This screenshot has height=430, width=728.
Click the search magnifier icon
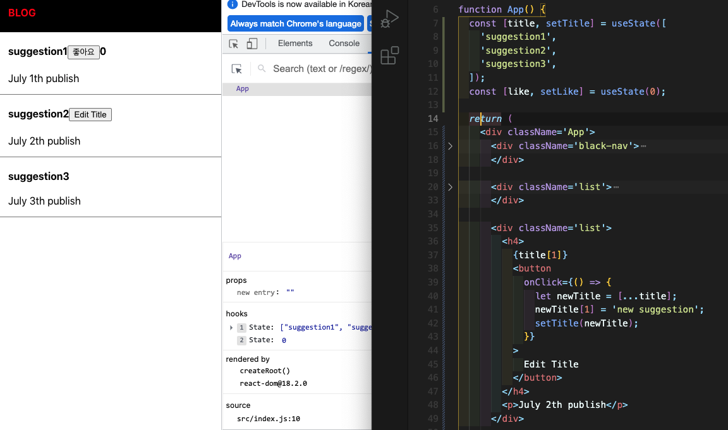point(262,69)
